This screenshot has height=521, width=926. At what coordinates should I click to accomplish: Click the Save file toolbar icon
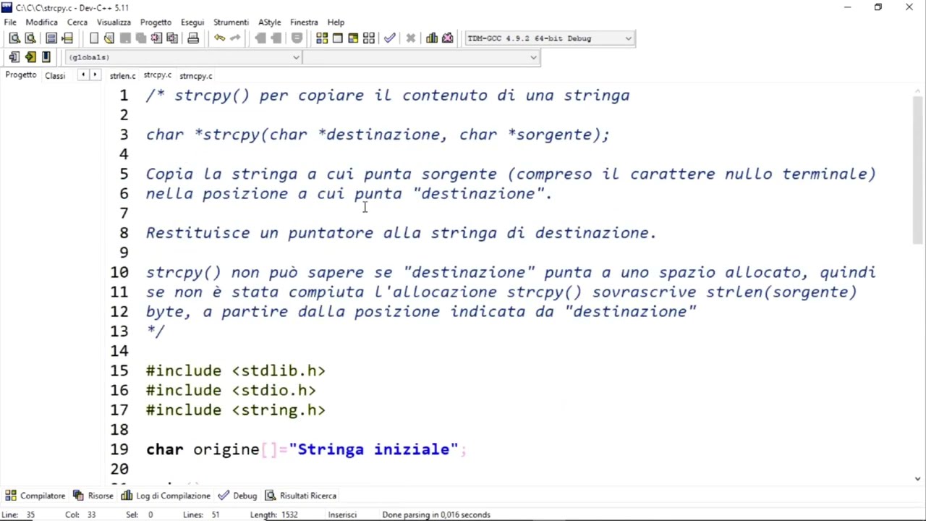[x=125, y=38]
